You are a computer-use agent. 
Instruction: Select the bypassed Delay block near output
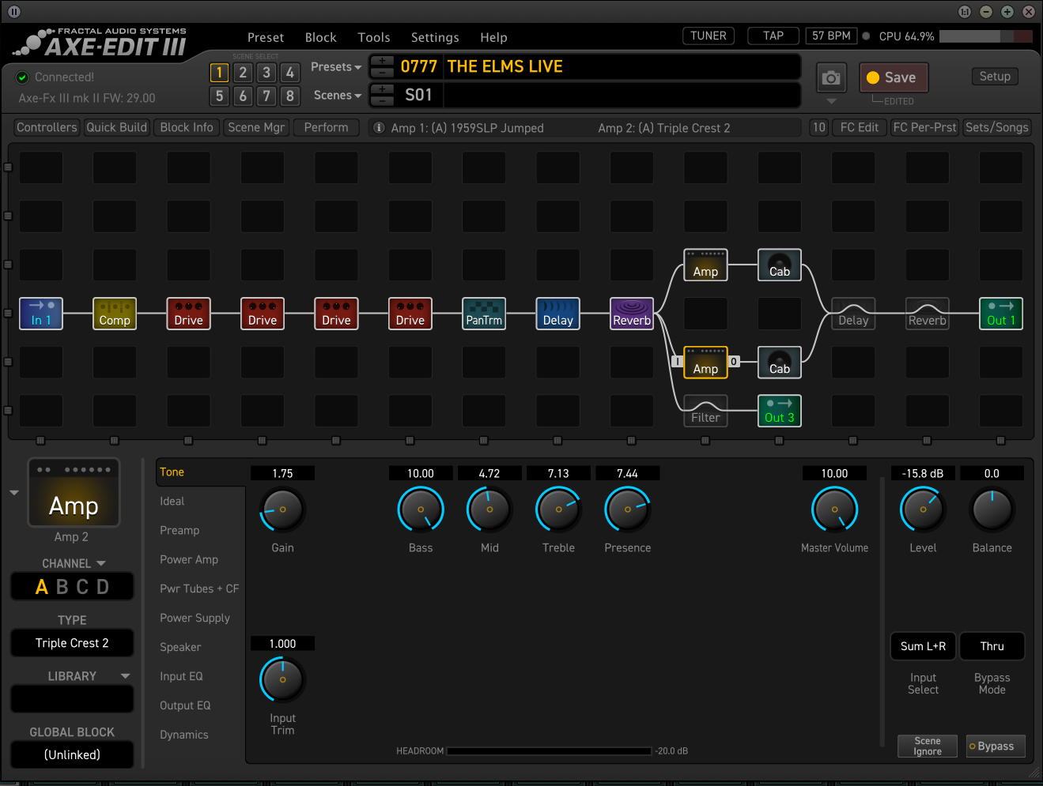click(853, 314)
